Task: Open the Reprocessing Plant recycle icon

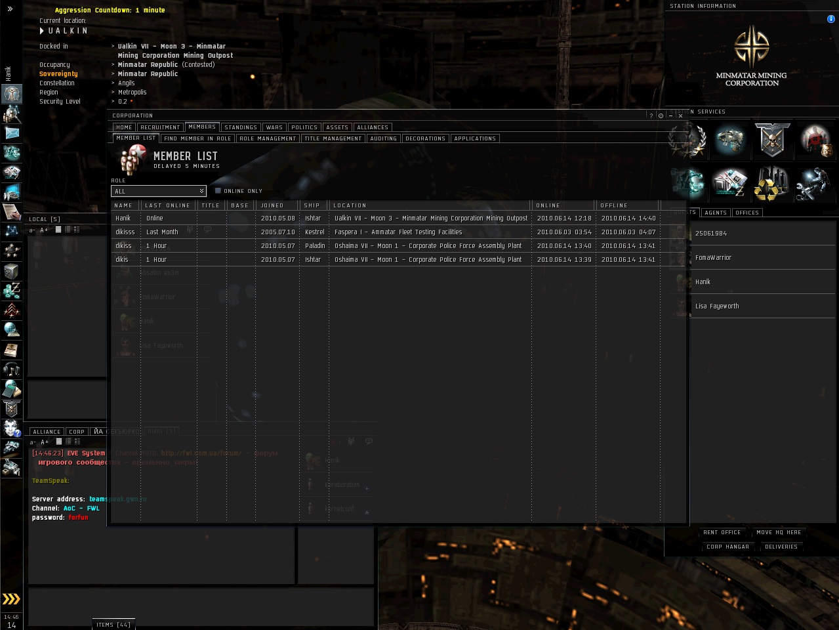Action: point(772,183)
